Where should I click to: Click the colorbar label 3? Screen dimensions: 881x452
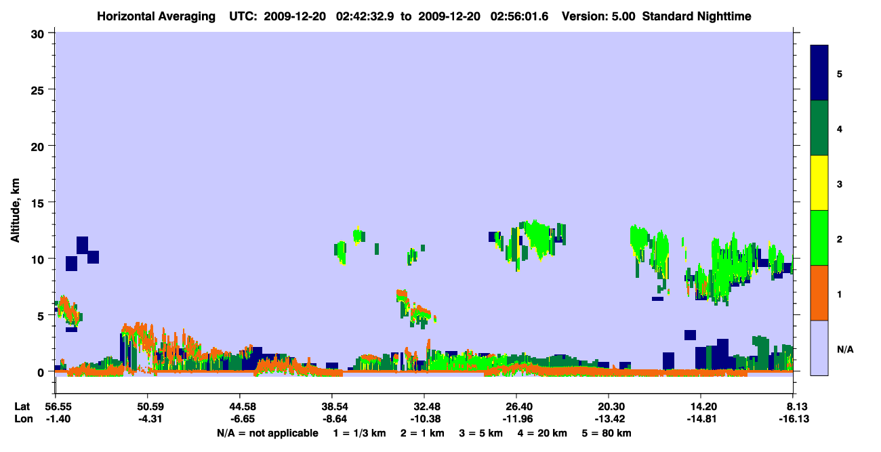click(x=840, y=184)
